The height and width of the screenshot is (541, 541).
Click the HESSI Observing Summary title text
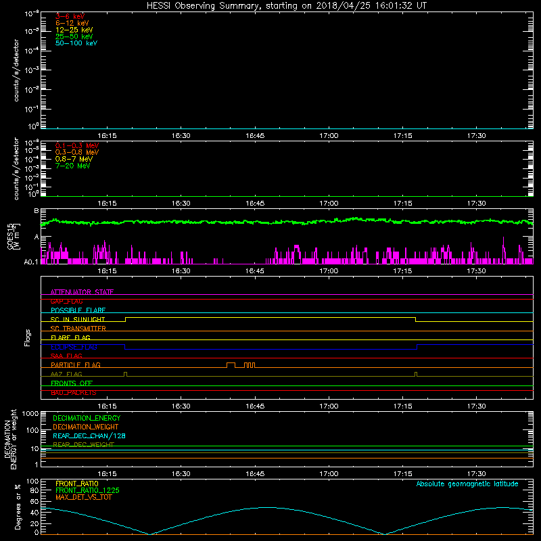point(287,5)
